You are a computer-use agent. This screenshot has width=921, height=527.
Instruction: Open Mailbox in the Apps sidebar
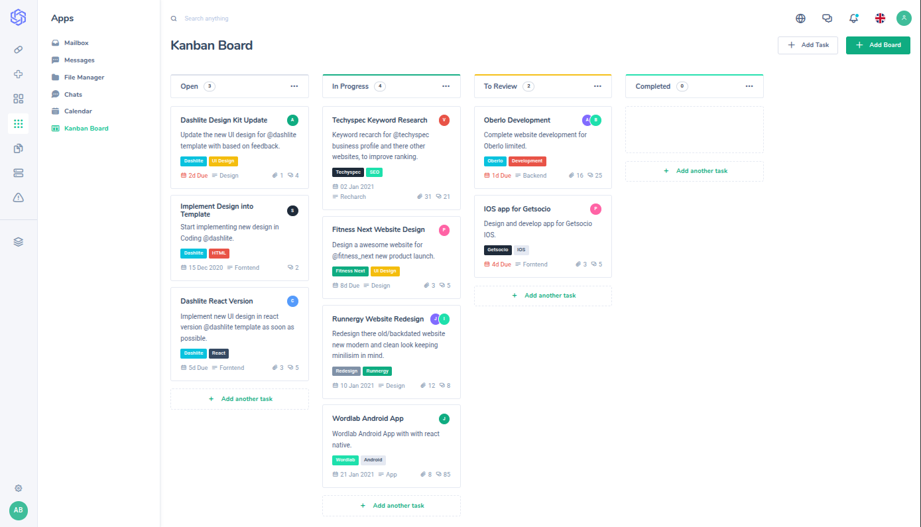pos(76,43)
